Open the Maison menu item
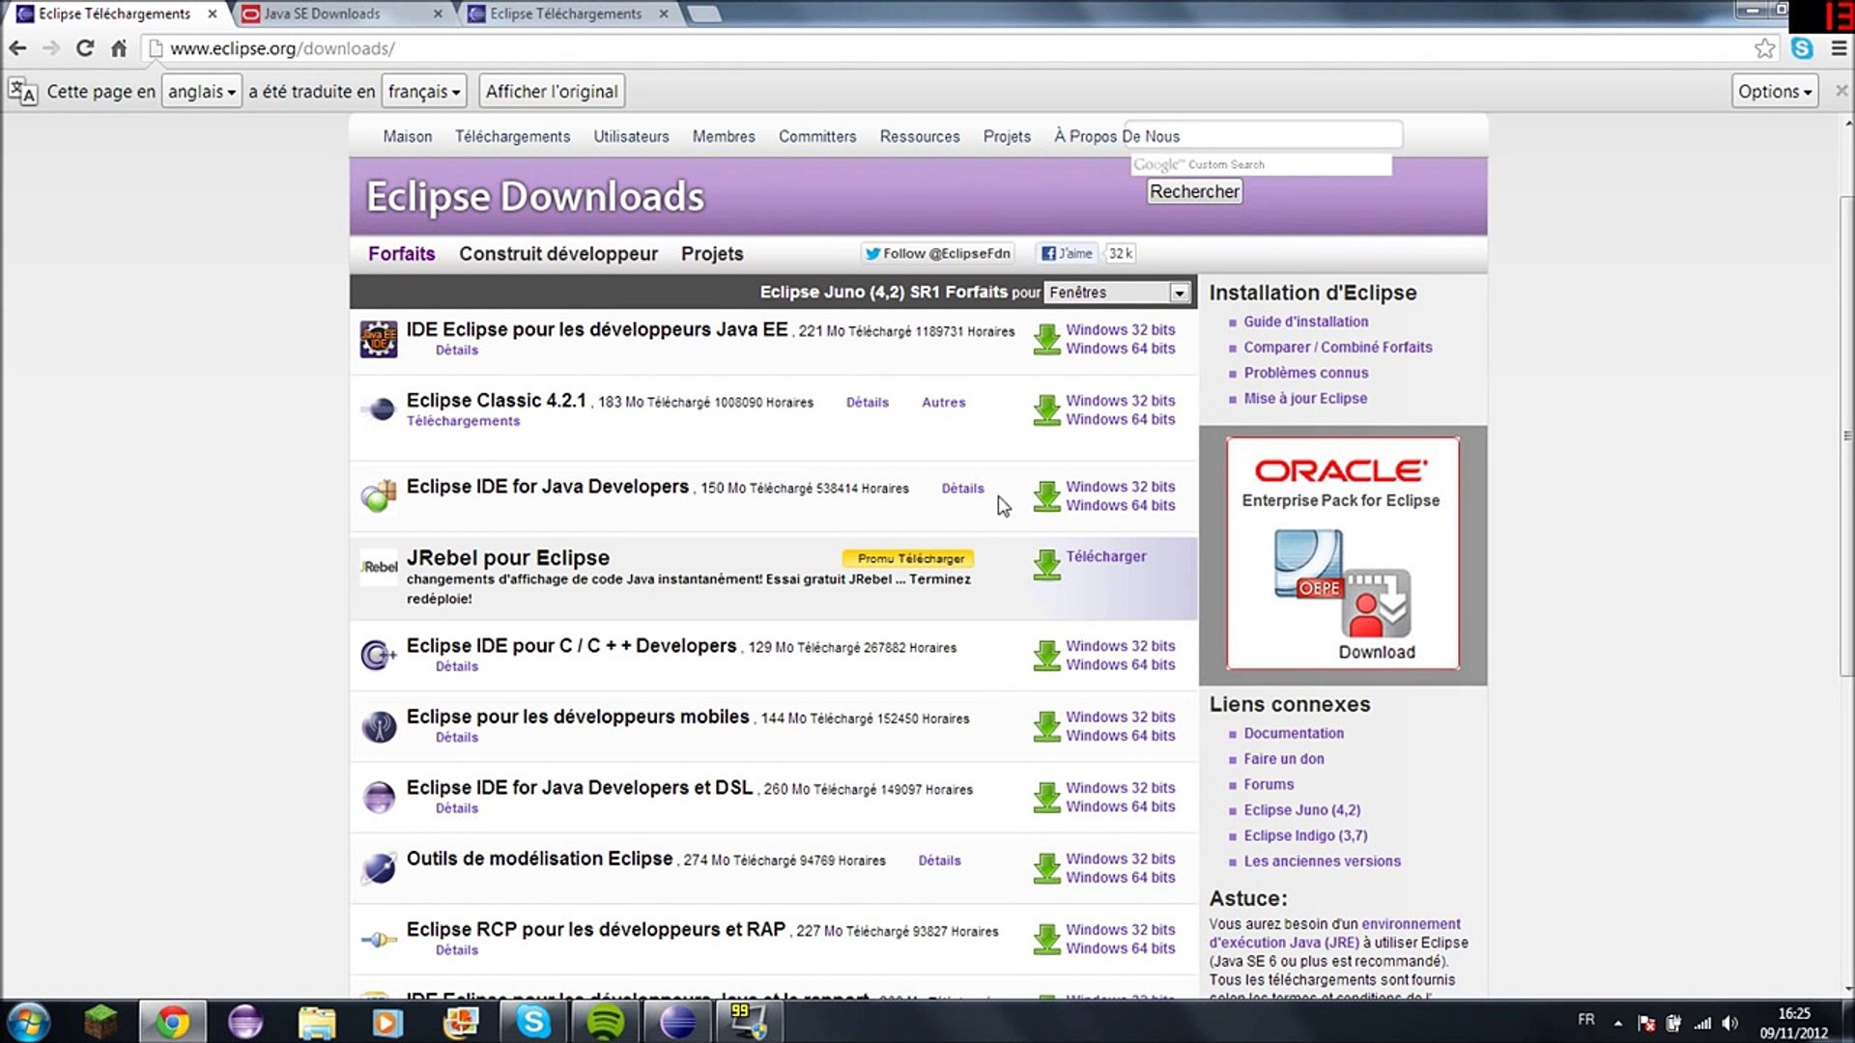Screen dimensions: 1855x1043 408,137
